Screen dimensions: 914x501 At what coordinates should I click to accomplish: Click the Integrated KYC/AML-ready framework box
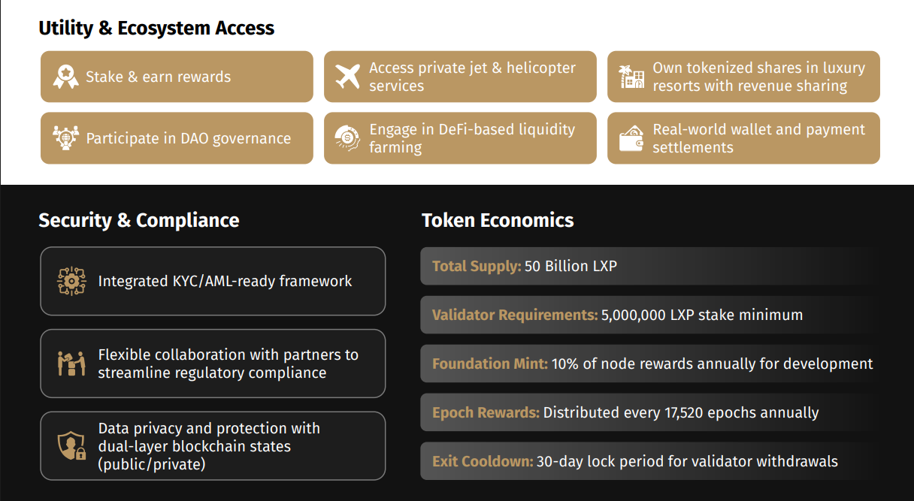(213, 281)
